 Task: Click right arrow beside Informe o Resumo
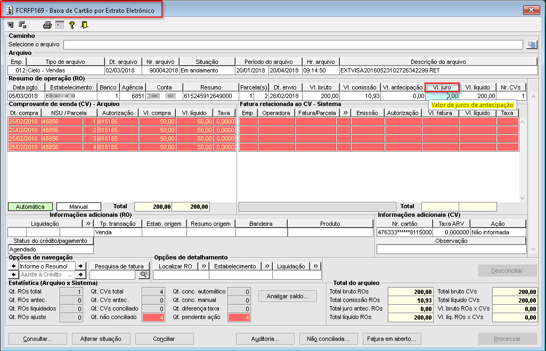(x=80, y=266)
